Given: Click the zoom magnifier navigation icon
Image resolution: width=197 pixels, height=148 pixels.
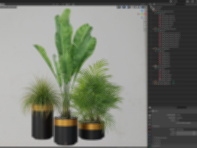Looking at the screenshot, I should pyautogui.click(x=145, y=20).
